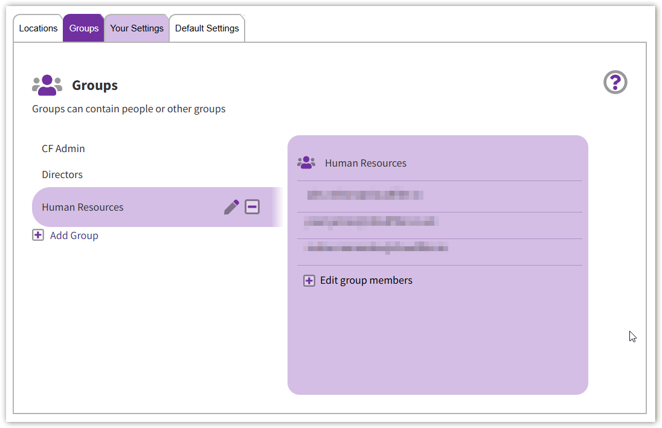662x428 pixels.
Task: Remove Human Resources using the minus icon
Action: pos(252,207)
